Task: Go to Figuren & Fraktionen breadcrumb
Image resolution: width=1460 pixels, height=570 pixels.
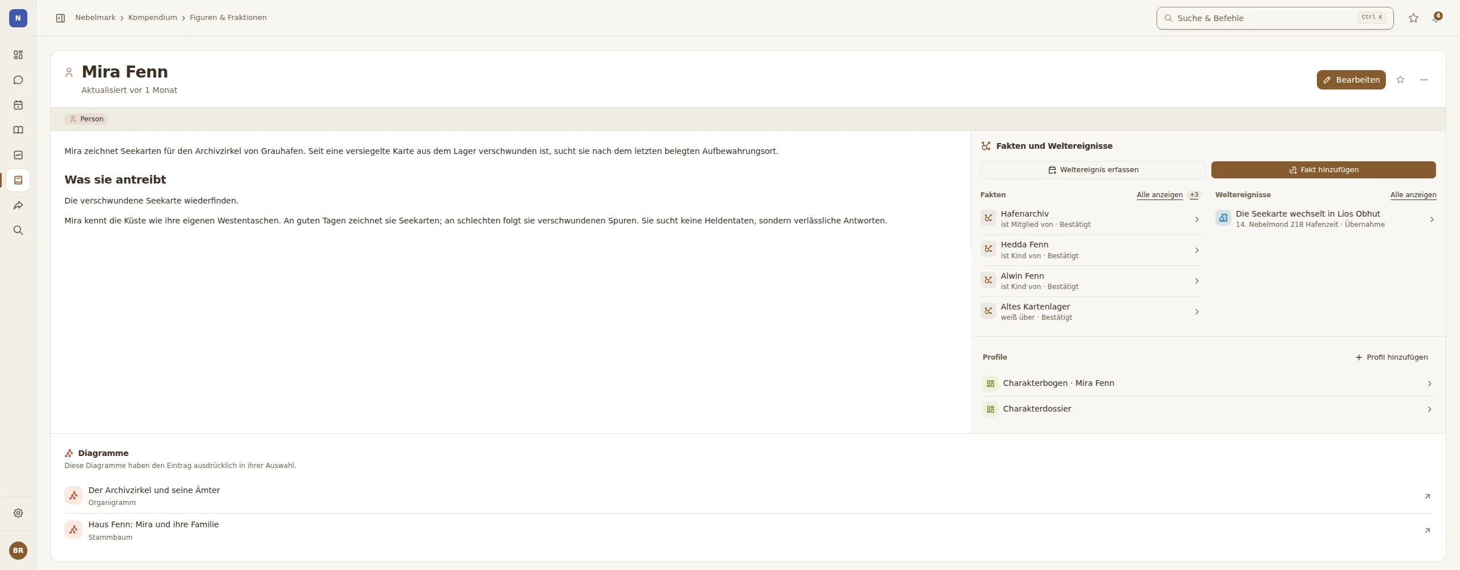Action: [x=228, y=18]
